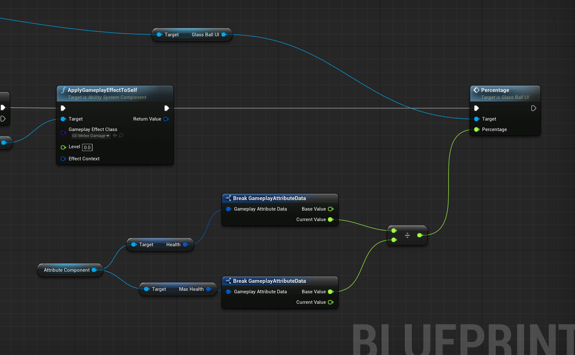The height and width of the screenshot is (355, 575).
Task: Click the Level value field showing 0.0
Action: [x=87, y=147]
